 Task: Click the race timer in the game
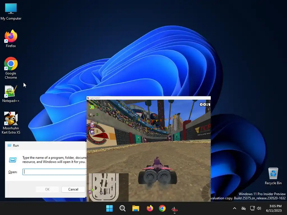pos(205,104)
